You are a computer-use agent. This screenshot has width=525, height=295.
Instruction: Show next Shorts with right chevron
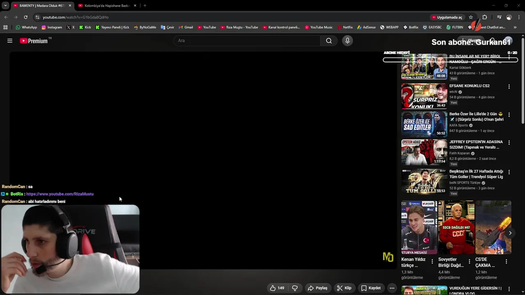tap(510, 233)
